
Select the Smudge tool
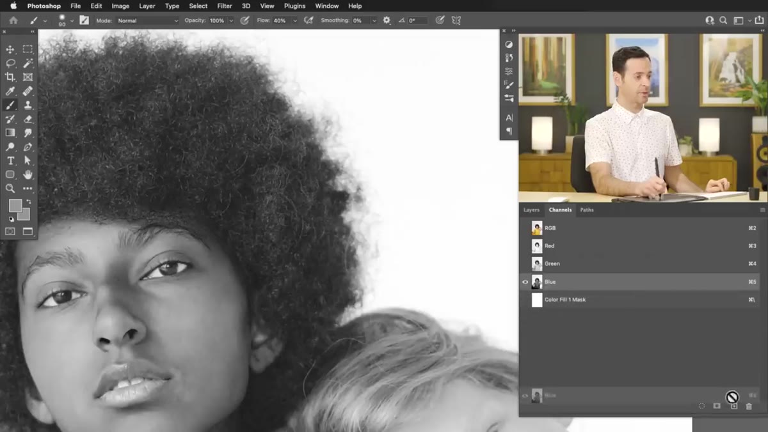[28, 133]
